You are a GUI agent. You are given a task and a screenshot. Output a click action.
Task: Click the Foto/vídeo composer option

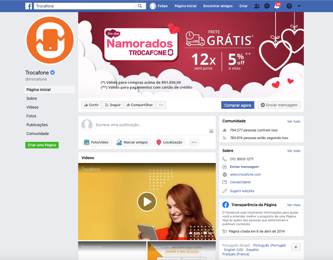[x=97, y=142]
